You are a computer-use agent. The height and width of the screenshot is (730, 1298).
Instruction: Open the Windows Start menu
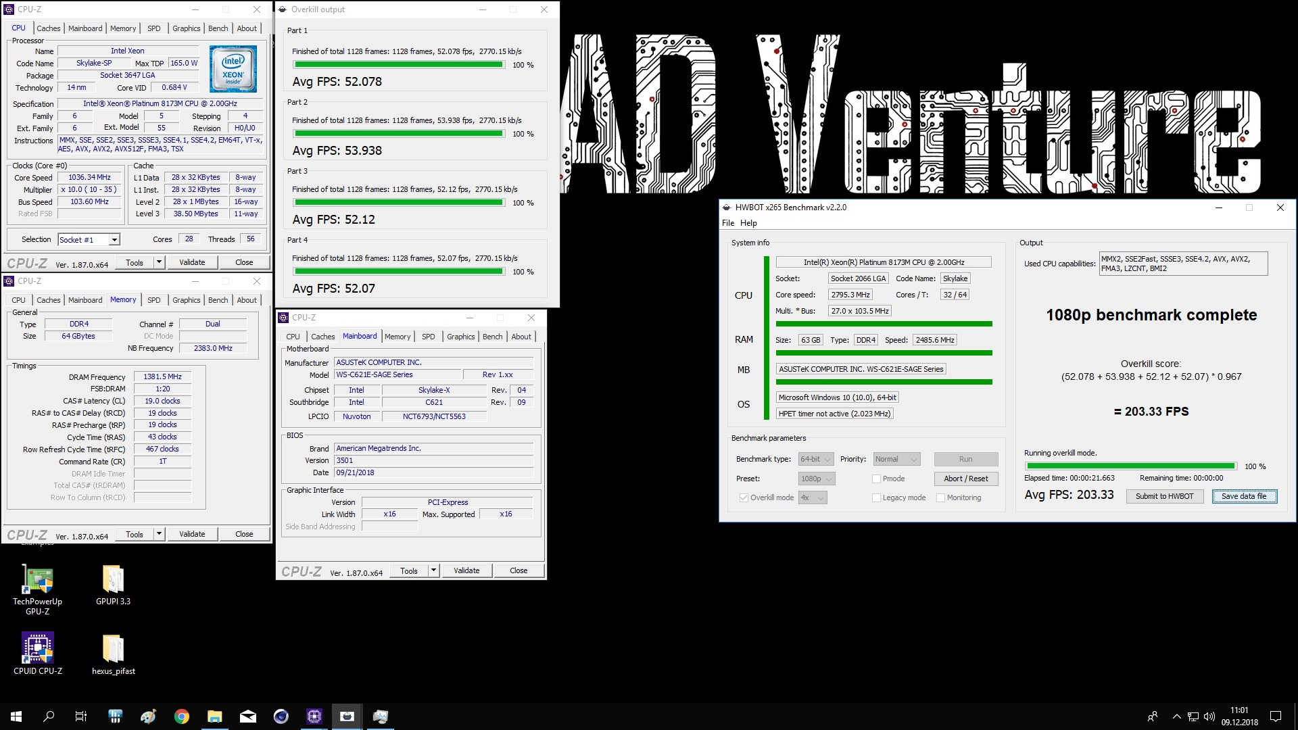pos(16,716)
